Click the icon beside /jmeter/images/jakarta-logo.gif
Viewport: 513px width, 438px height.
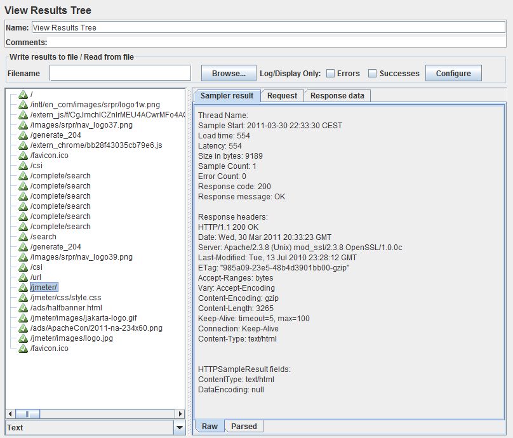(23, 318)
